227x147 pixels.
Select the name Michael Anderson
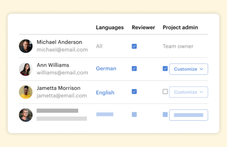(x=59, y=42)
